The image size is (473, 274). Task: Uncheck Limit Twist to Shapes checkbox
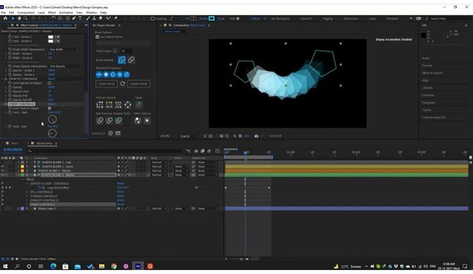49,108
